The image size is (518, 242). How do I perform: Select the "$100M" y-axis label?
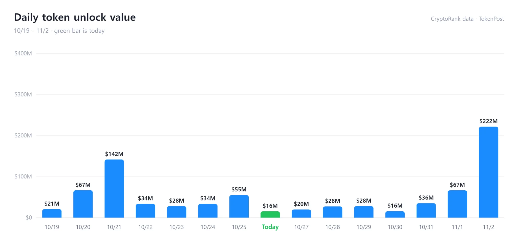click(x=23, y=176)
